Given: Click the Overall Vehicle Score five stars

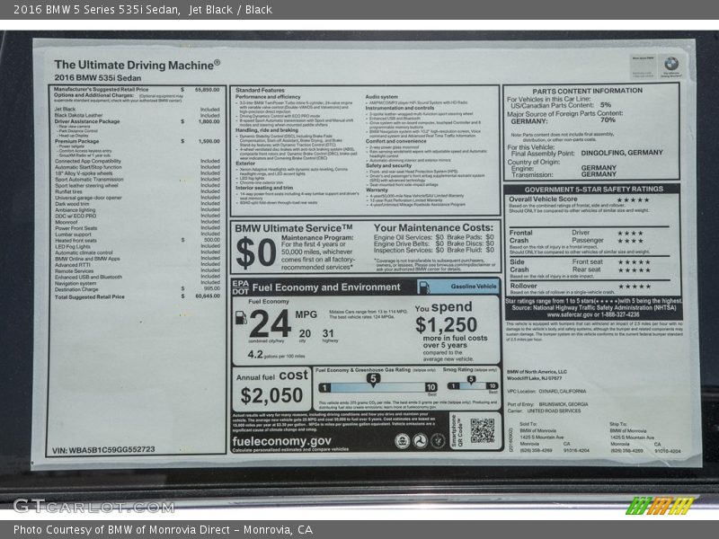Looking at the screenshot, I should (x=633, y=199).
